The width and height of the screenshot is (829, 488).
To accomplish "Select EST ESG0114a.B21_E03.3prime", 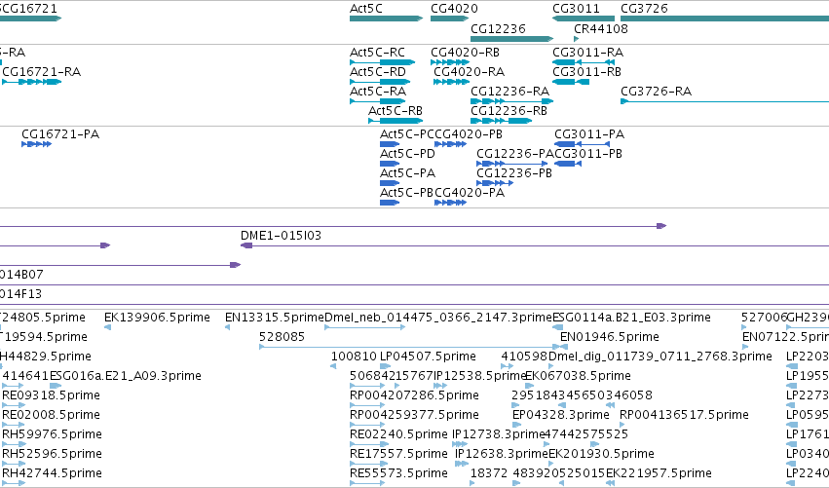I will (631, 318).
